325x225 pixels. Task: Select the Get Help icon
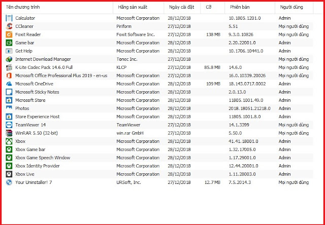pyautogui.click(x=9, y=51)
